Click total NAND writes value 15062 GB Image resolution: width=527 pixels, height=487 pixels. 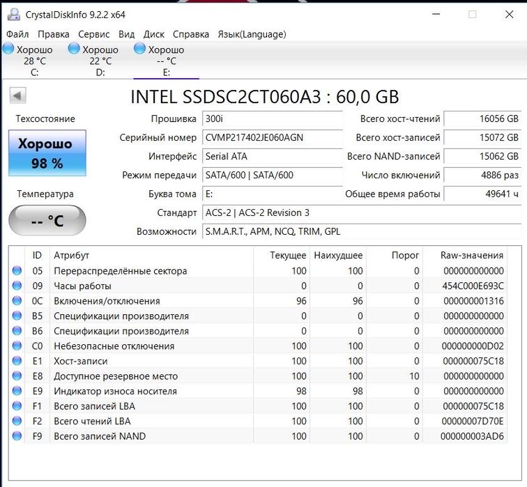[x=482, y=157]
